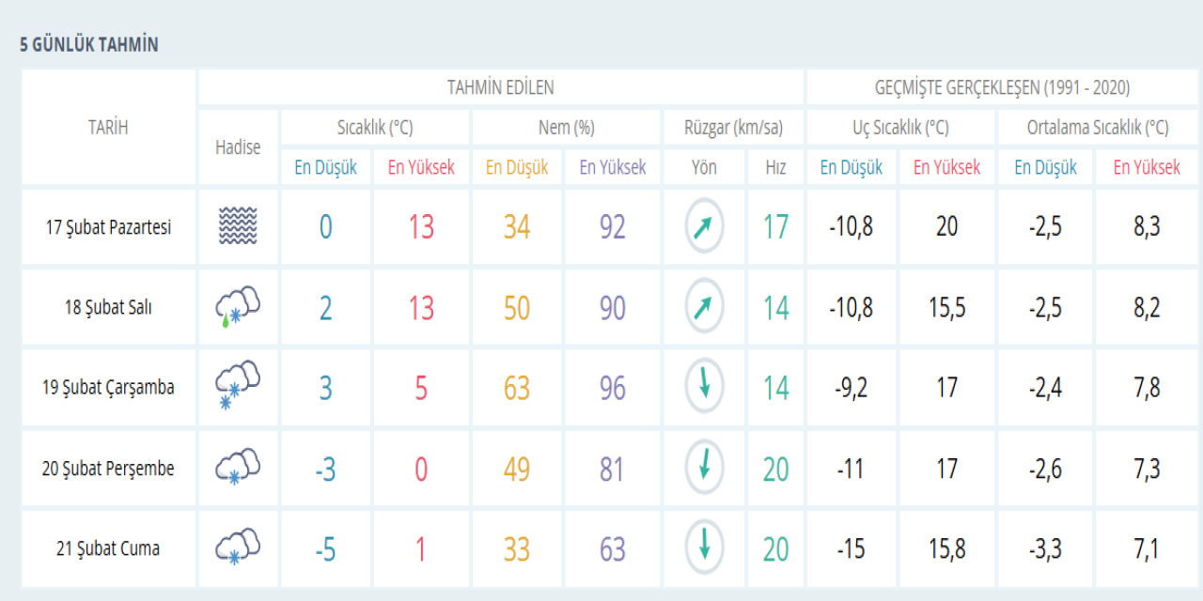Screen dimensions: 1203x601
Task: Click the 17 Şubat Pazartesi date cell
Action: (x=108, y=227)
